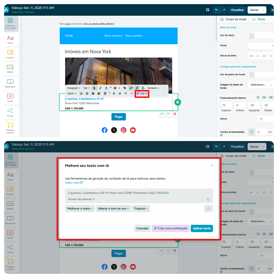Open the Social block from the sidebar
The width and height of the screenshot is (278, 278).
(x=10, y=112)
